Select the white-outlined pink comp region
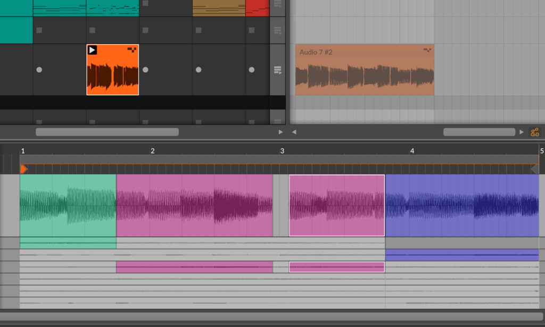The height and width of the screenshot is (327, 545). [337, 205]
